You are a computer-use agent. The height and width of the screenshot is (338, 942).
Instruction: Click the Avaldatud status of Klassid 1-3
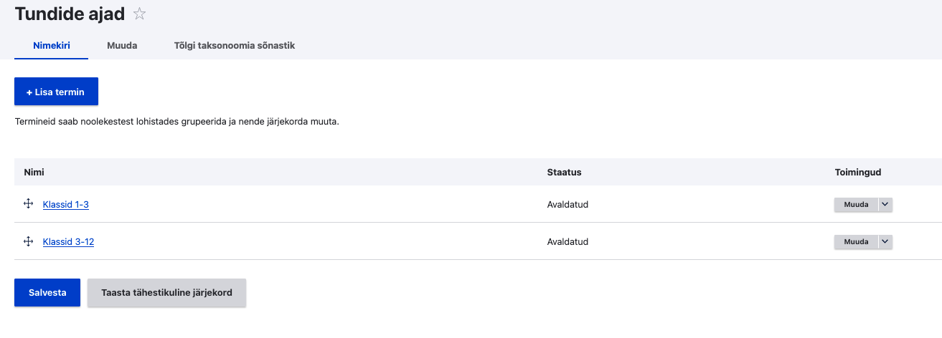pyautogui.click(x=567, y=205)
